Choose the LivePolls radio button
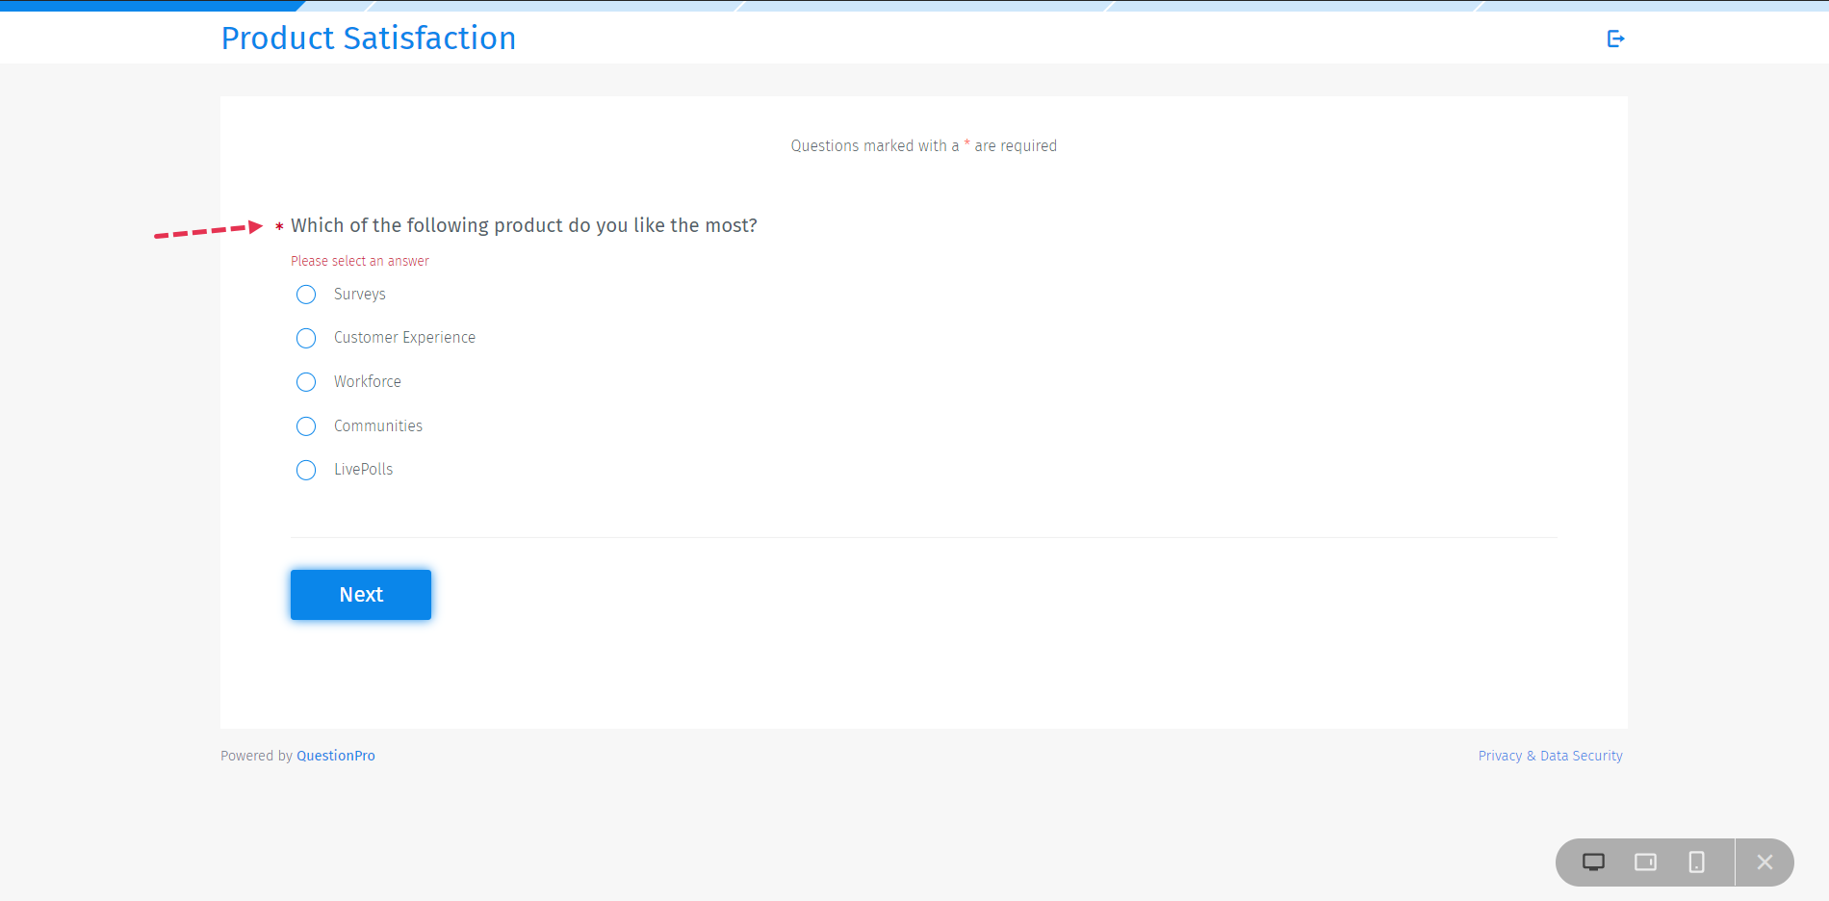Image resolution: width=1829 pixels, height=901 pixels. (x=306, y=470)
